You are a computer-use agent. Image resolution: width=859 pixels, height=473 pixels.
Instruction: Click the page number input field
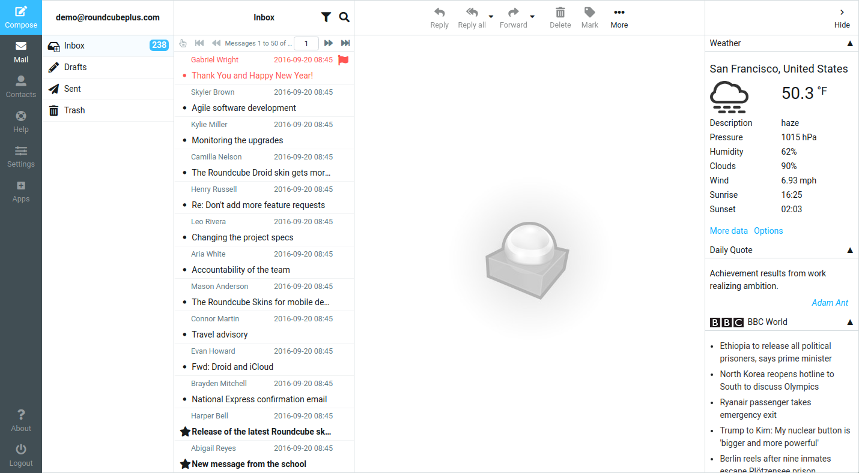(306, 43)
